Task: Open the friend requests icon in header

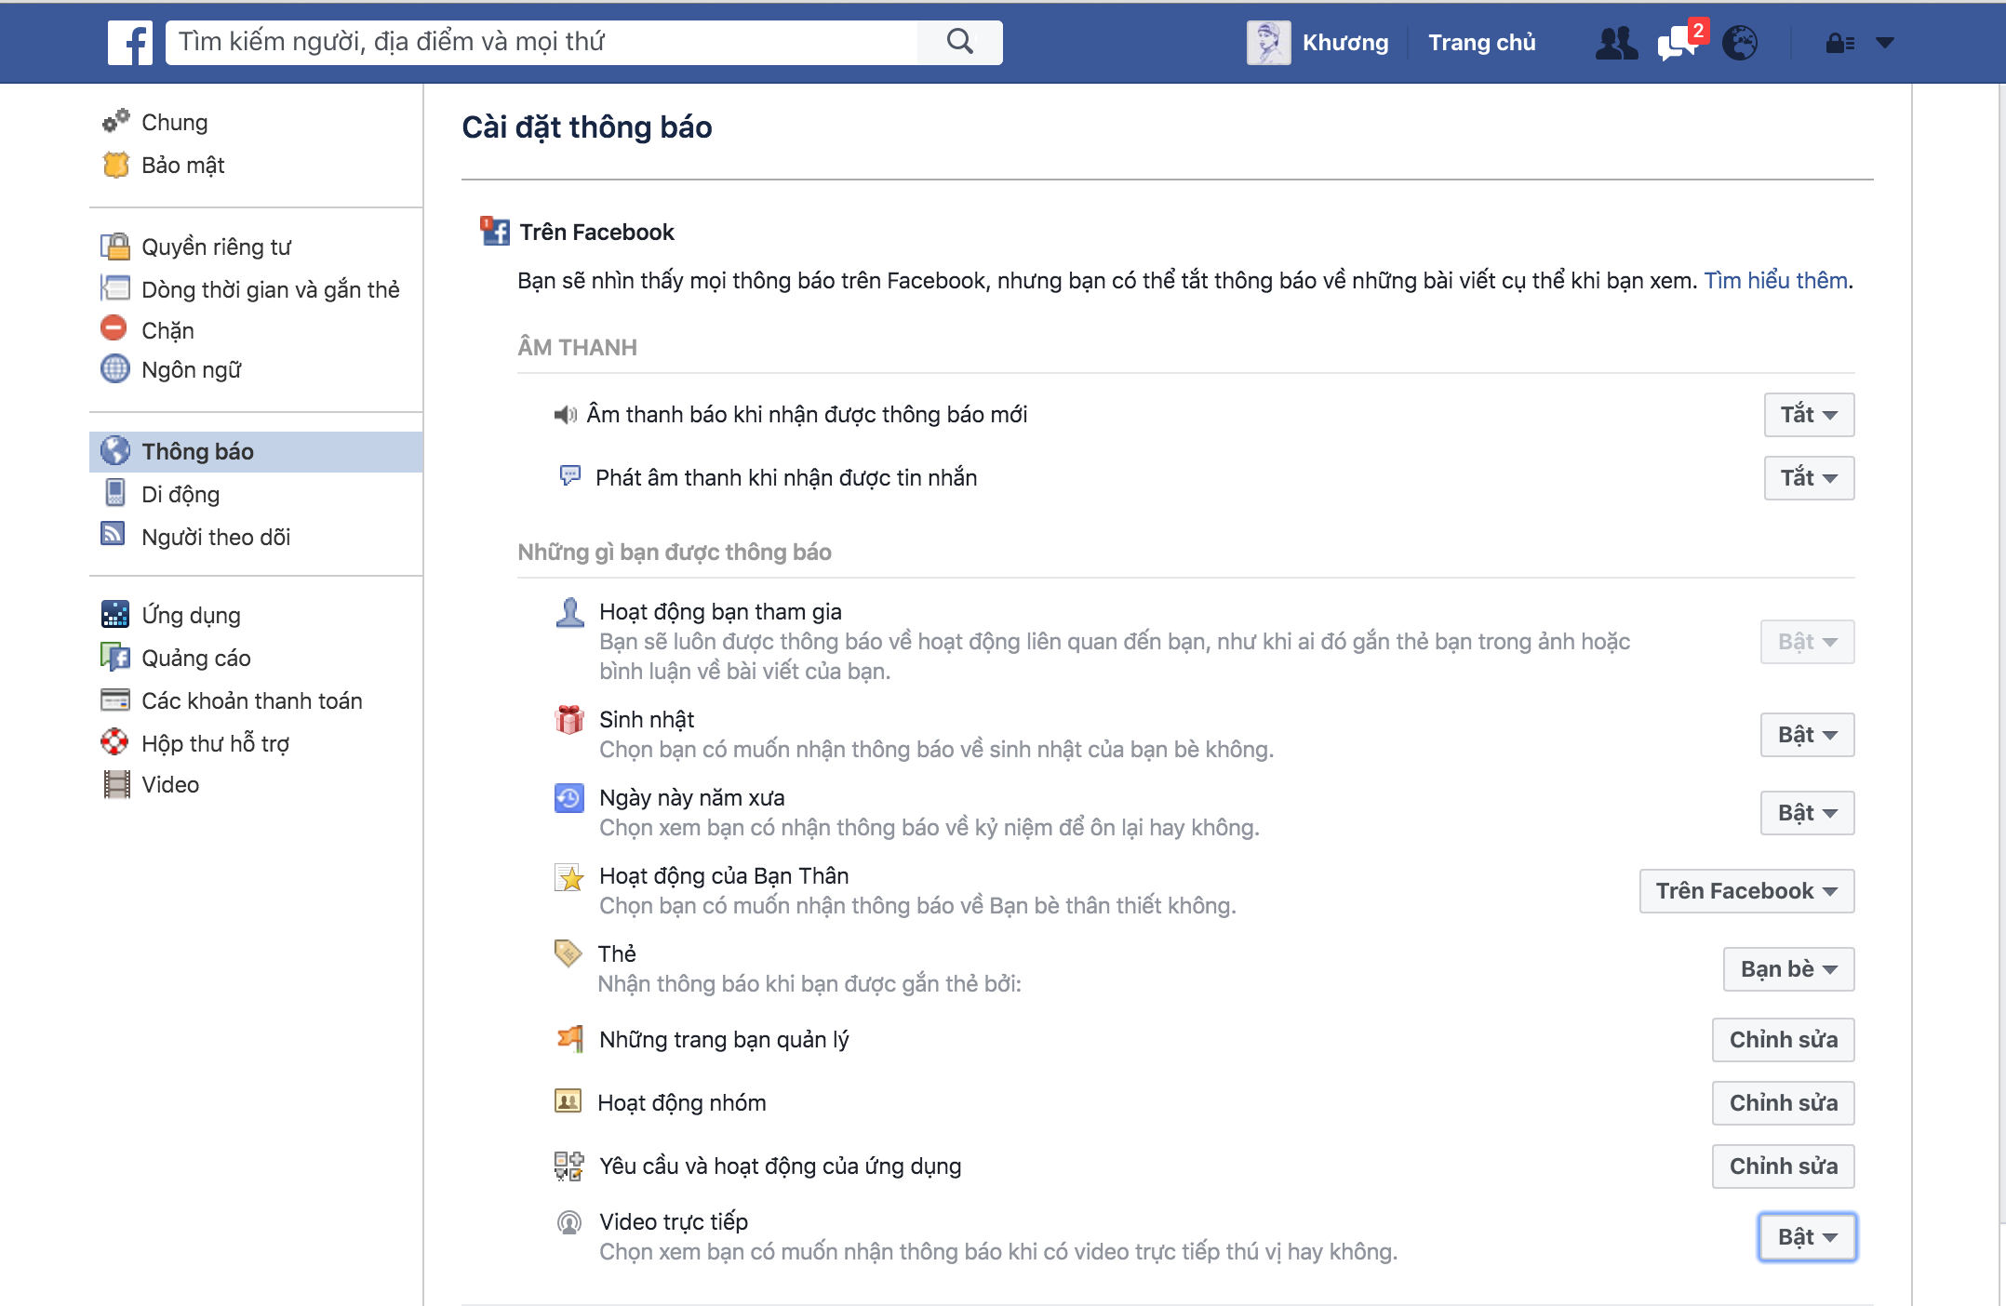Action: 1616,42
